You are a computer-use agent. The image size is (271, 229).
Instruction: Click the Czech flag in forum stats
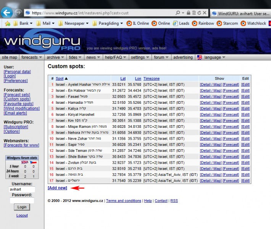point(33,162)
